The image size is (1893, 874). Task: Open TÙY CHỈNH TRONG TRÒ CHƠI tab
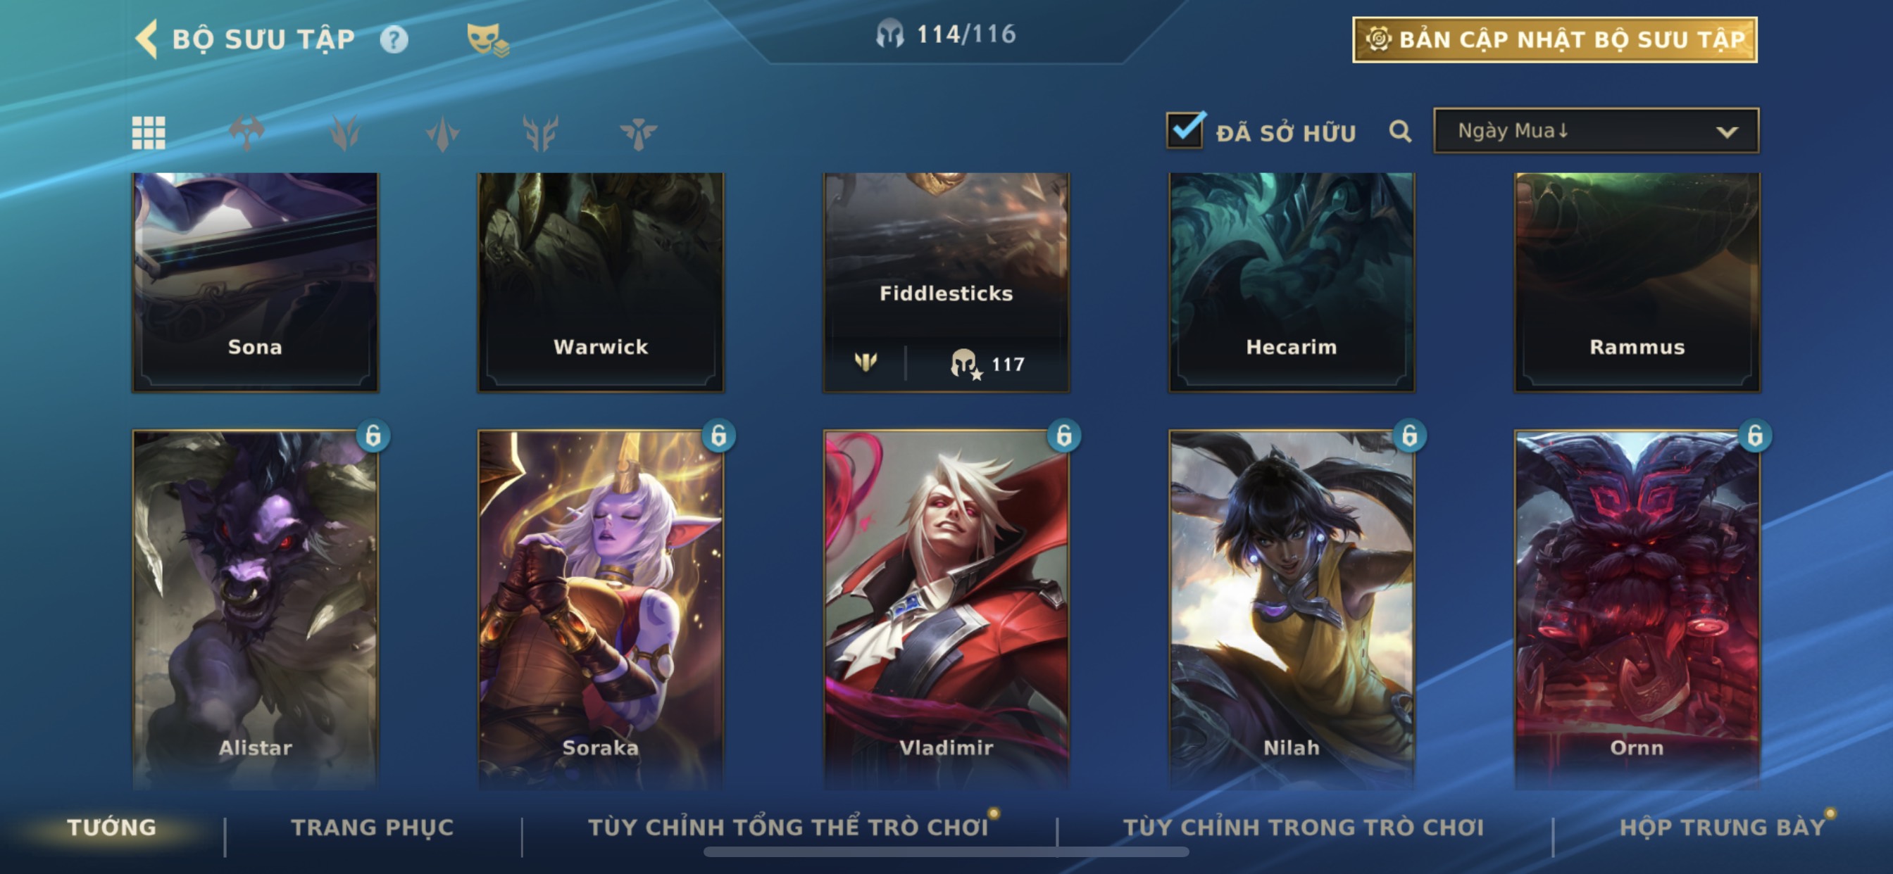click(x=1303, y=827)
